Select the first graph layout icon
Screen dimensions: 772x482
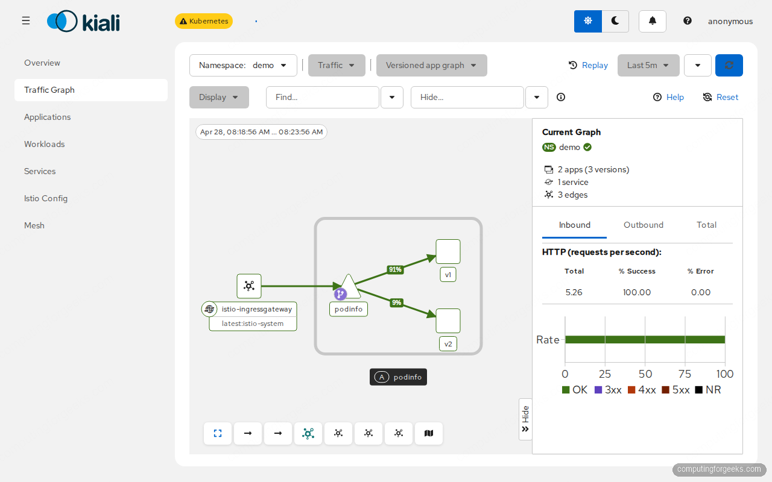click(x=308, y=433)
